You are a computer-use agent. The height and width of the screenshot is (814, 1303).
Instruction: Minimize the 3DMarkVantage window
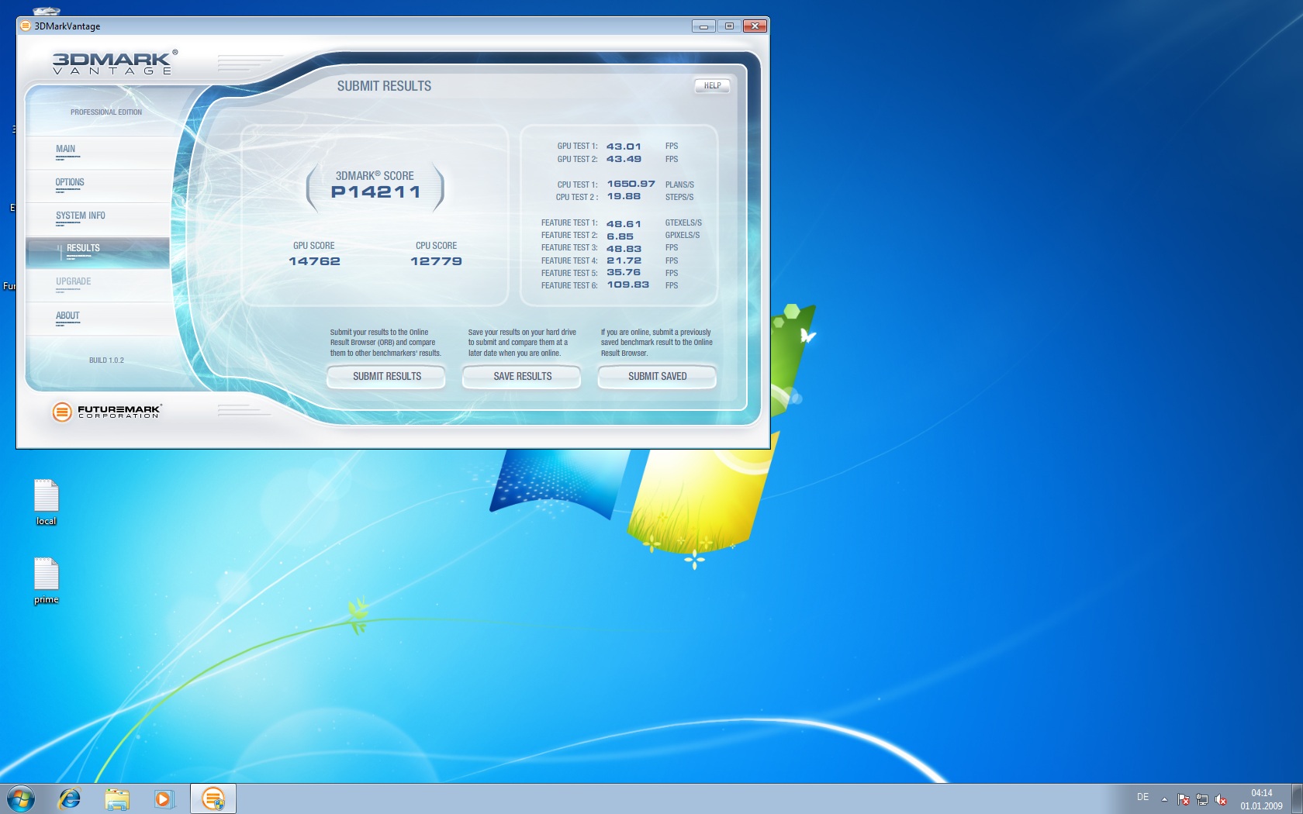tap(703, 26)
